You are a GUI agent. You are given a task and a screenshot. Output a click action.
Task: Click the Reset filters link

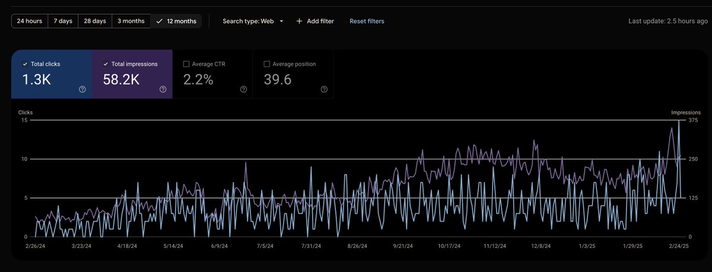pyautogui.click(x=367, y=21)
